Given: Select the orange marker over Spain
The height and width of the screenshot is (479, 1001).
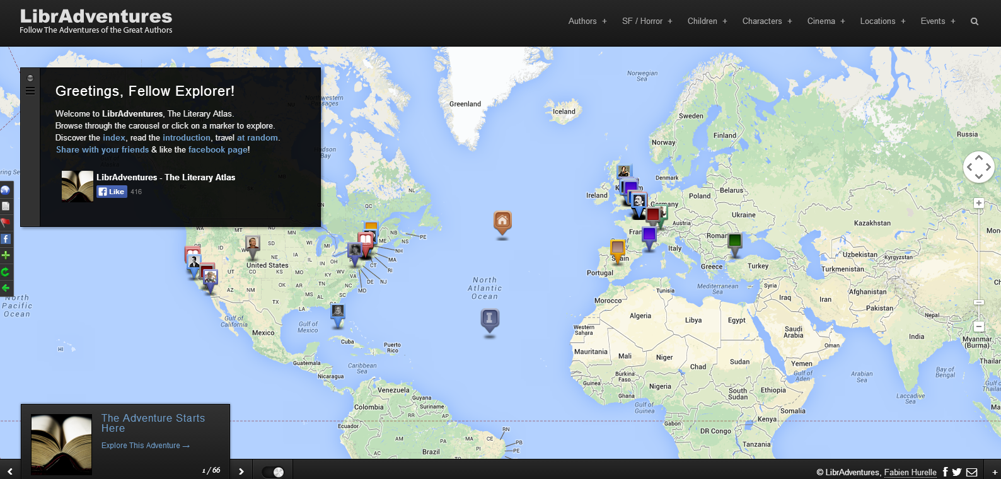Looking at the screenshot, I should click(618, 250).
